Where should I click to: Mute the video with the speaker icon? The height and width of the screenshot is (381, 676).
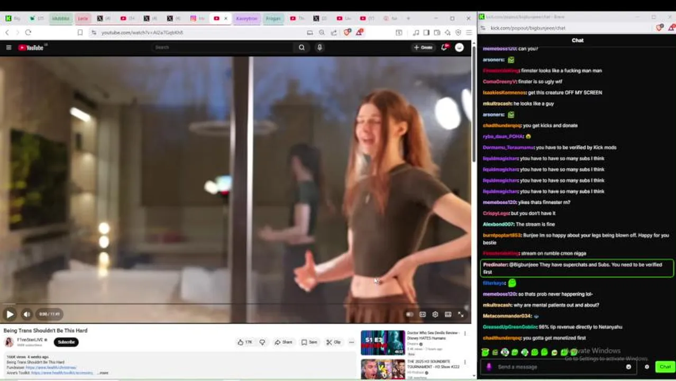point(27,314)
